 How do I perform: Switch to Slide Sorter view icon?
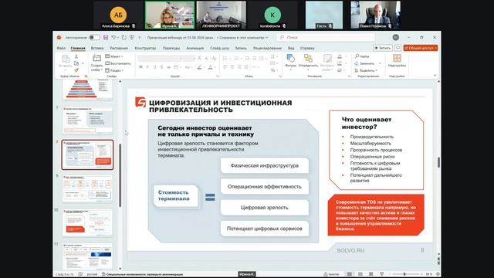[x=360, y=274]
